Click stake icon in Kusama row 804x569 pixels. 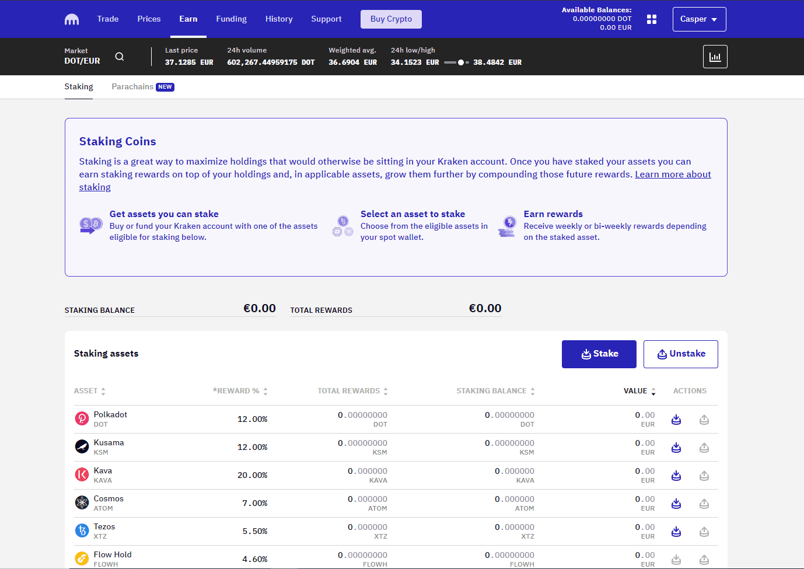coord(676,448)
